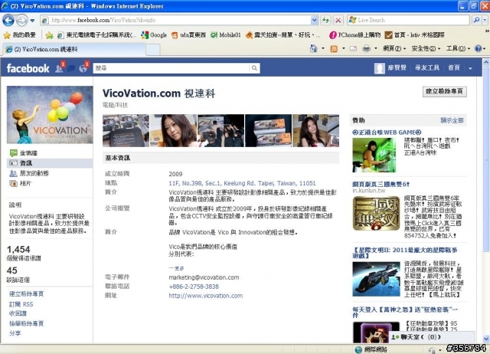Open the recent pages dropdown beside Forward
490x354 pixels.
point(32,21)
